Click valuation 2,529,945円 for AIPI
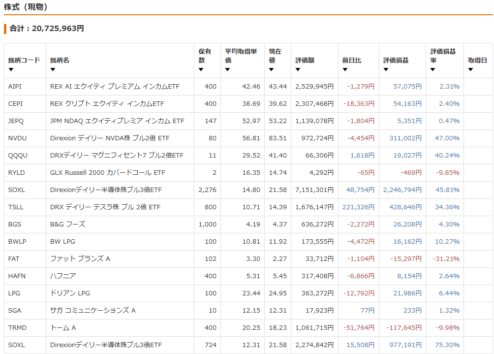The height and width of the screenshot is (354, 494). pyautogui.click(x=314, y=86)
